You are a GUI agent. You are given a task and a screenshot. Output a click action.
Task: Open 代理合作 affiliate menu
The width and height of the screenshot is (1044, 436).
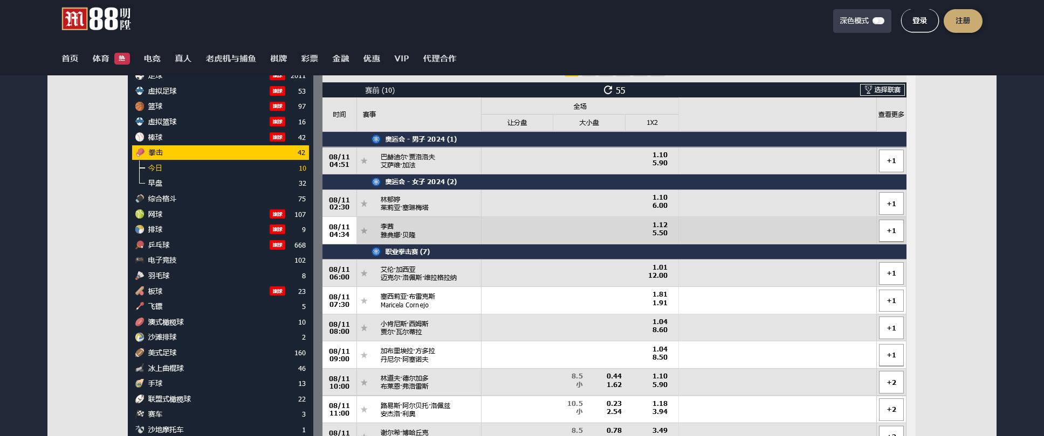pyautogui.click(x=439, y=59)
